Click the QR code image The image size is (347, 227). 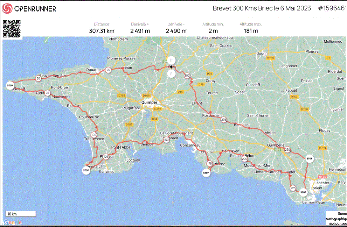pos(12,29)
